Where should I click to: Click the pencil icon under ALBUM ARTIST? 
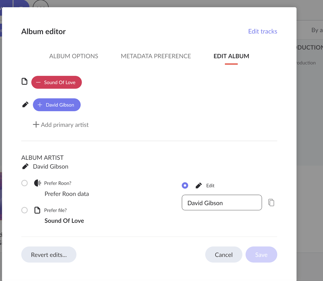tap(25, 166)
